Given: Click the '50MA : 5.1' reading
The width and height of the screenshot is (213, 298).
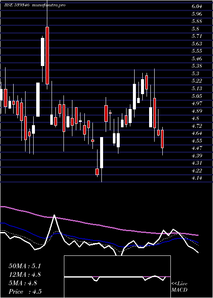Looking at the screenshot, I should click(25, 266).
